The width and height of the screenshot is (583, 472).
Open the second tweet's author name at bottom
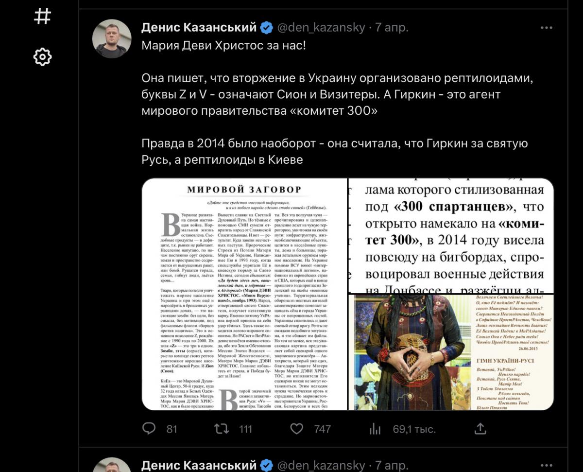pyautogui.click(x=199, y=465)
